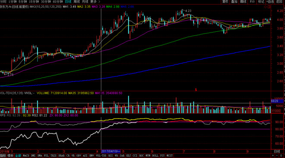
Task: Toggle the 复权 adjustment button
Action: pos(225,2)
